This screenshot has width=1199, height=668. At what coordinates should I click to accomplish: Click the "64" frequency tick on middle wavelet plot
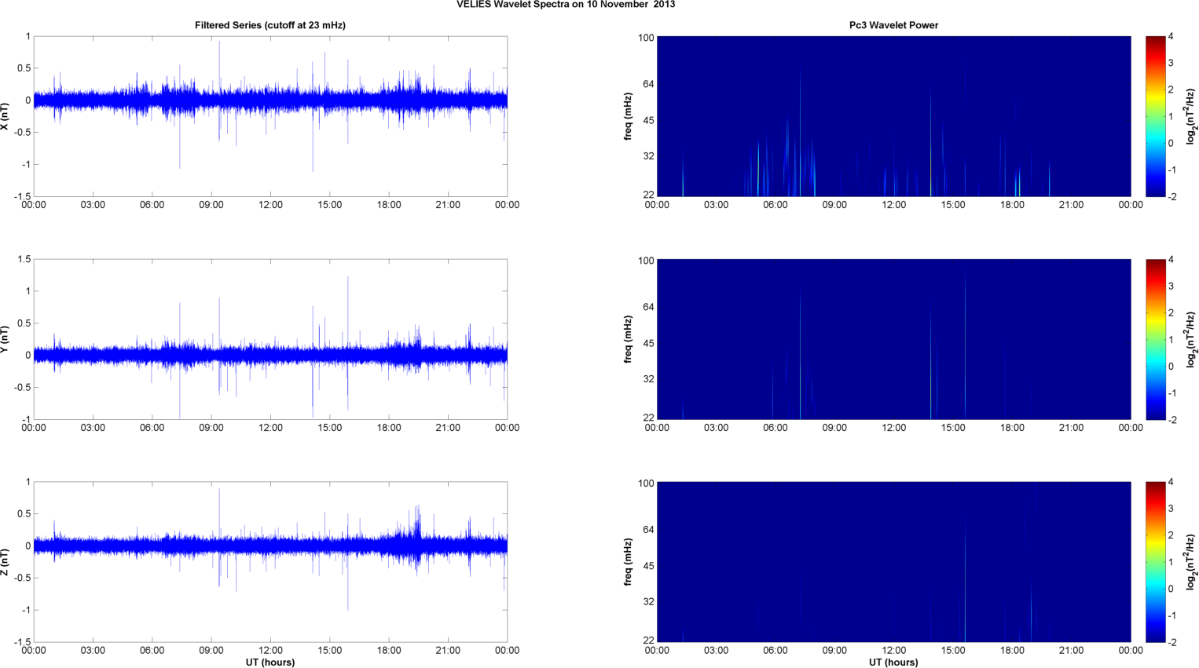point(648,307)
